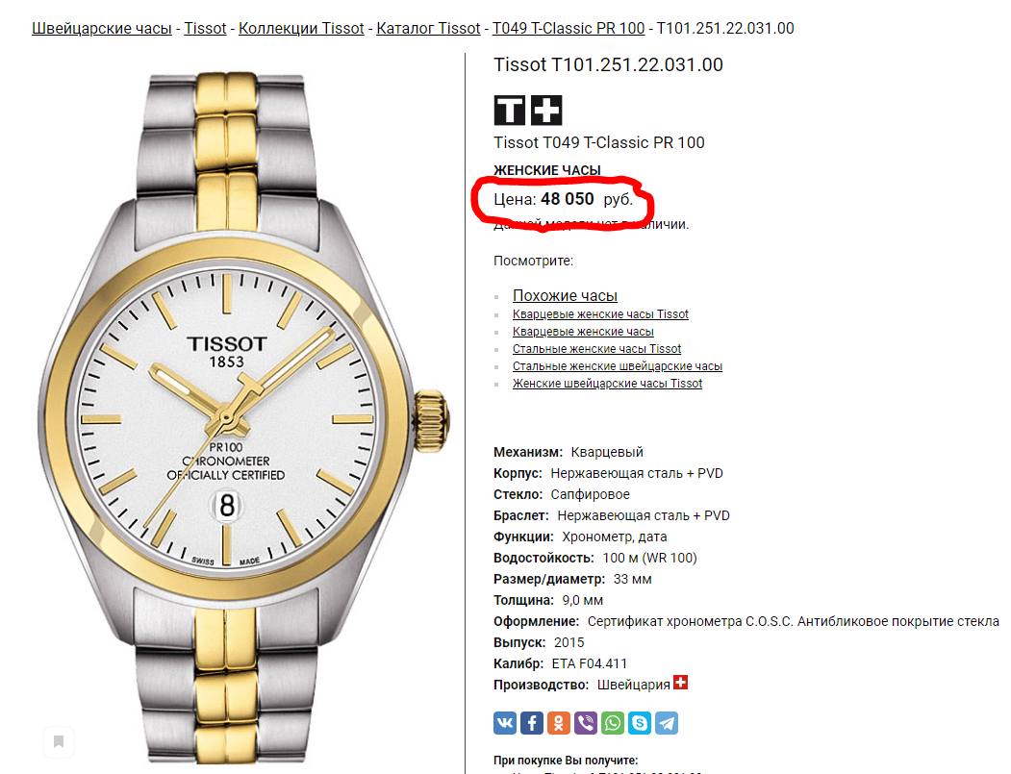
Task: Click the Odnoklassniki share icon
Action: [559, 723]
